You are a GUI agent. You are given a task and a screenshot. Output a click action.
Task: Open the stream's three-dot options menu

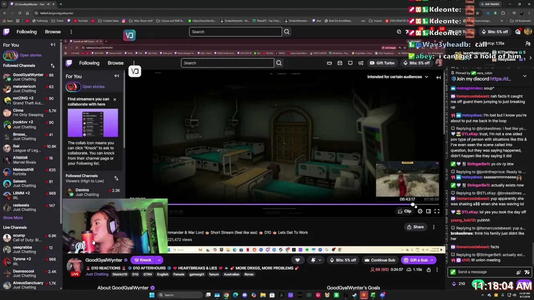tap(437, 270)
